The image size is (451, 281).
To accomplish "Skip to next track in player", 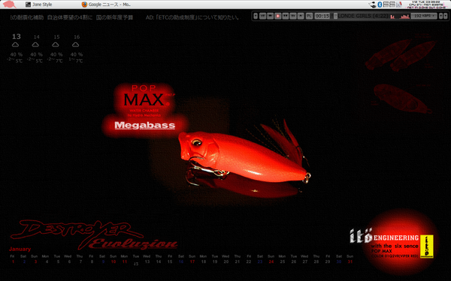I will [293, 16].
